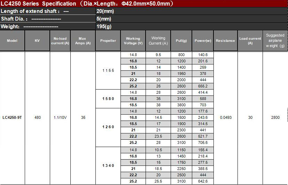Select the 655.2 power value

pyautogui.click(x=203, y=86)
